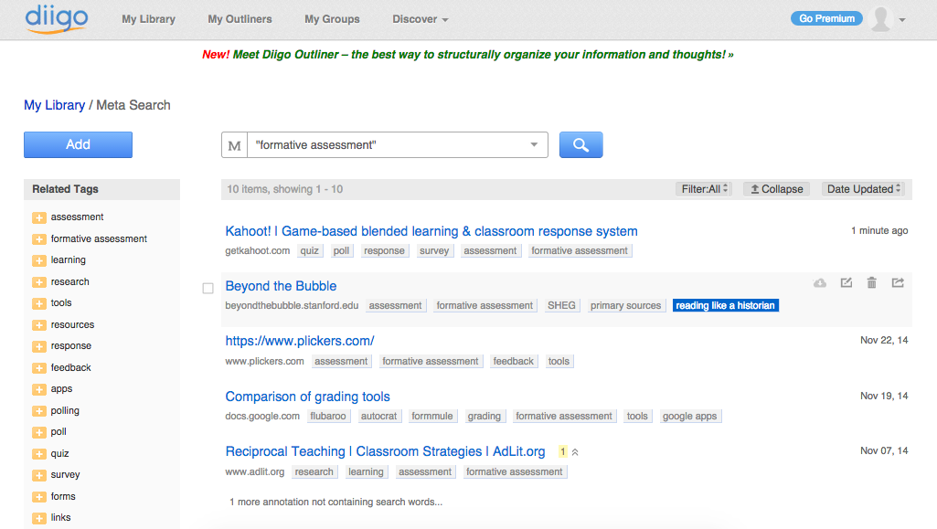Viewport: 937px width, 529px height.
Task: Open the Date Updated sort dropdown
Action: (863, 189)
